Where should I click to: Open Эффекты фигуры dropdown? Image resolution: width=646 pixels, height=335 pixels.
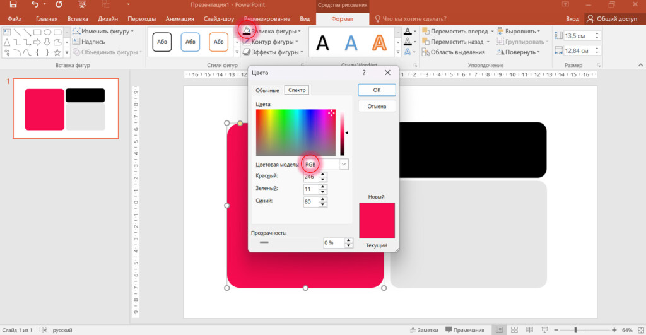click(x=273, y=52)
